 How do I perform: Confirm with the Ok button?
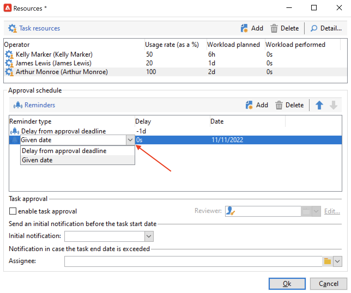(x=287, y=284)
